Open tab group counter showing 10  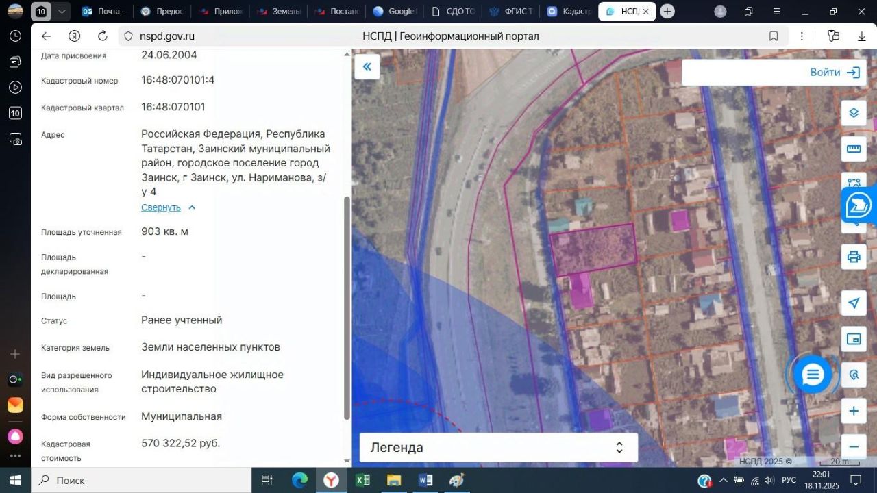[x=42, y=12]
